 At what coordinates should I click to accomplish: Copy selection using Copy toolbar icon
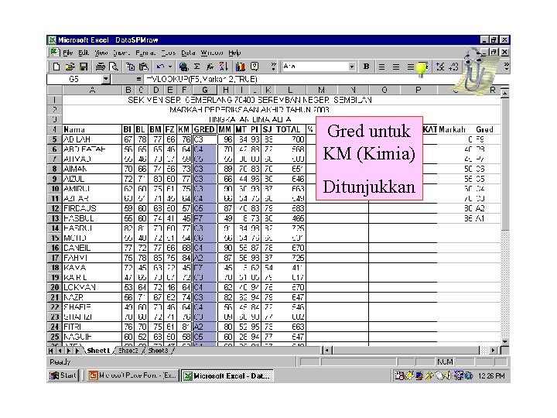pyautogui.click(x=131, y=67)
